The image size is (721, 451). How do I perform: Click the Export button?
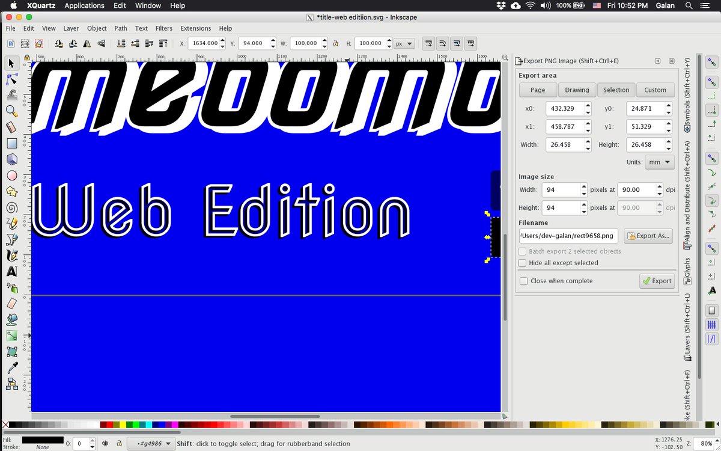[x=657, y=281]
